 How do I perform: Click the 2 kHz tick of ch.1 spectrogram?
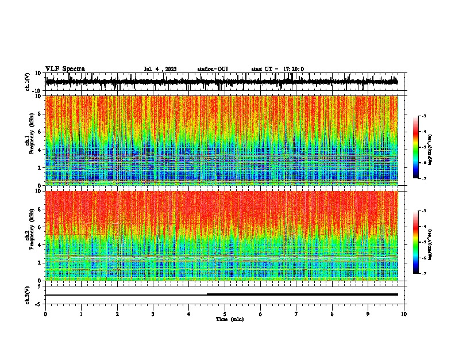(40, 168)
